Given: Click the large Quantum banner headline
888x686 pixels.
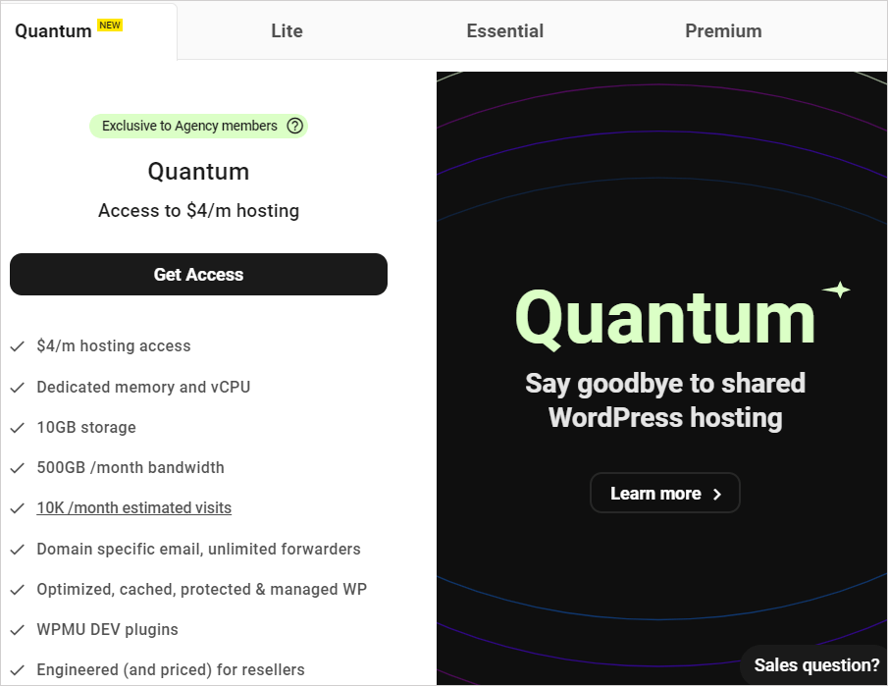Looking at the screenshot, I should click(x=664, y=318).
